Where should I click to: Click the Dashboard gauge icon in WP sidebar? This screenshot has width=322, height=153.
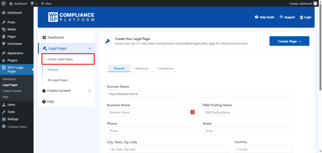4,13
